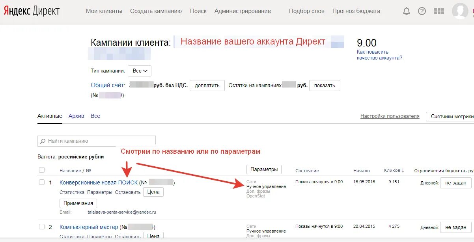Image resolution: width=474 pixels, height=242 pixels.
Task: Open Тип кампании dropdown Все
Action: (140, 71)
